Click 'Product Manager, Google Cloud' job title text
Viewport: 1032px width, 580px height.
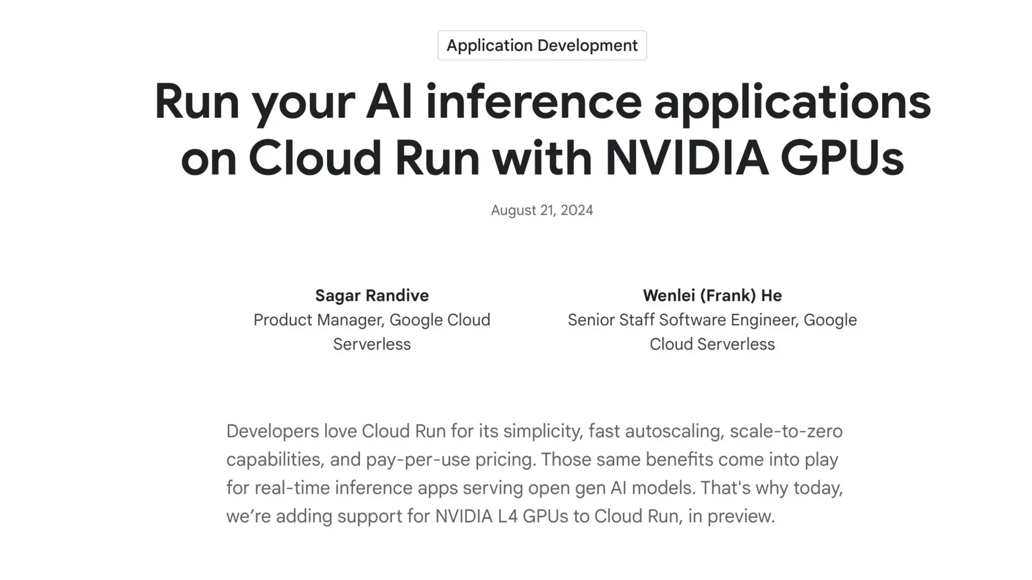click(x=372, y=320)
